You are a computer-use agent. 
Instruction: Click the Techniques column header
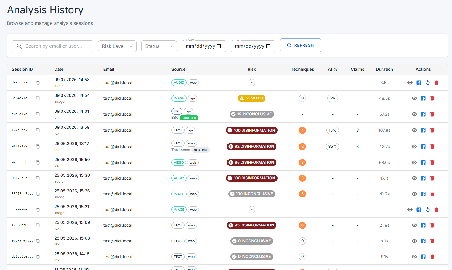(x=302, y=69)
